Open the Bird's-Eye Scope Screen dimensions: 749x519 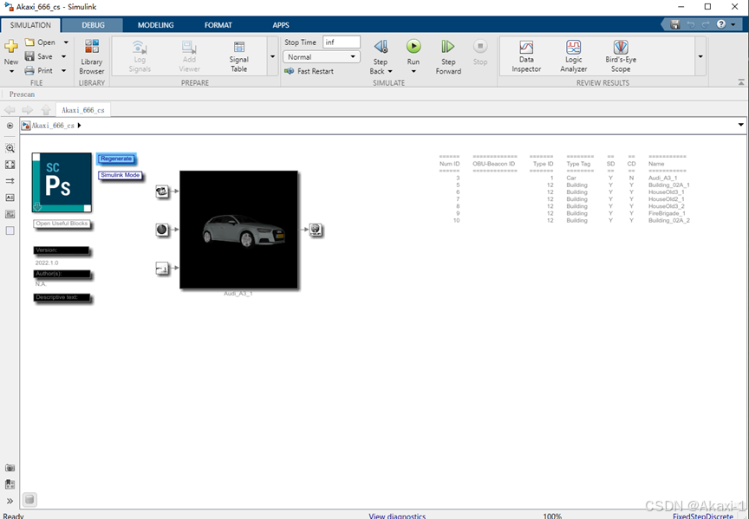(621, 57)
